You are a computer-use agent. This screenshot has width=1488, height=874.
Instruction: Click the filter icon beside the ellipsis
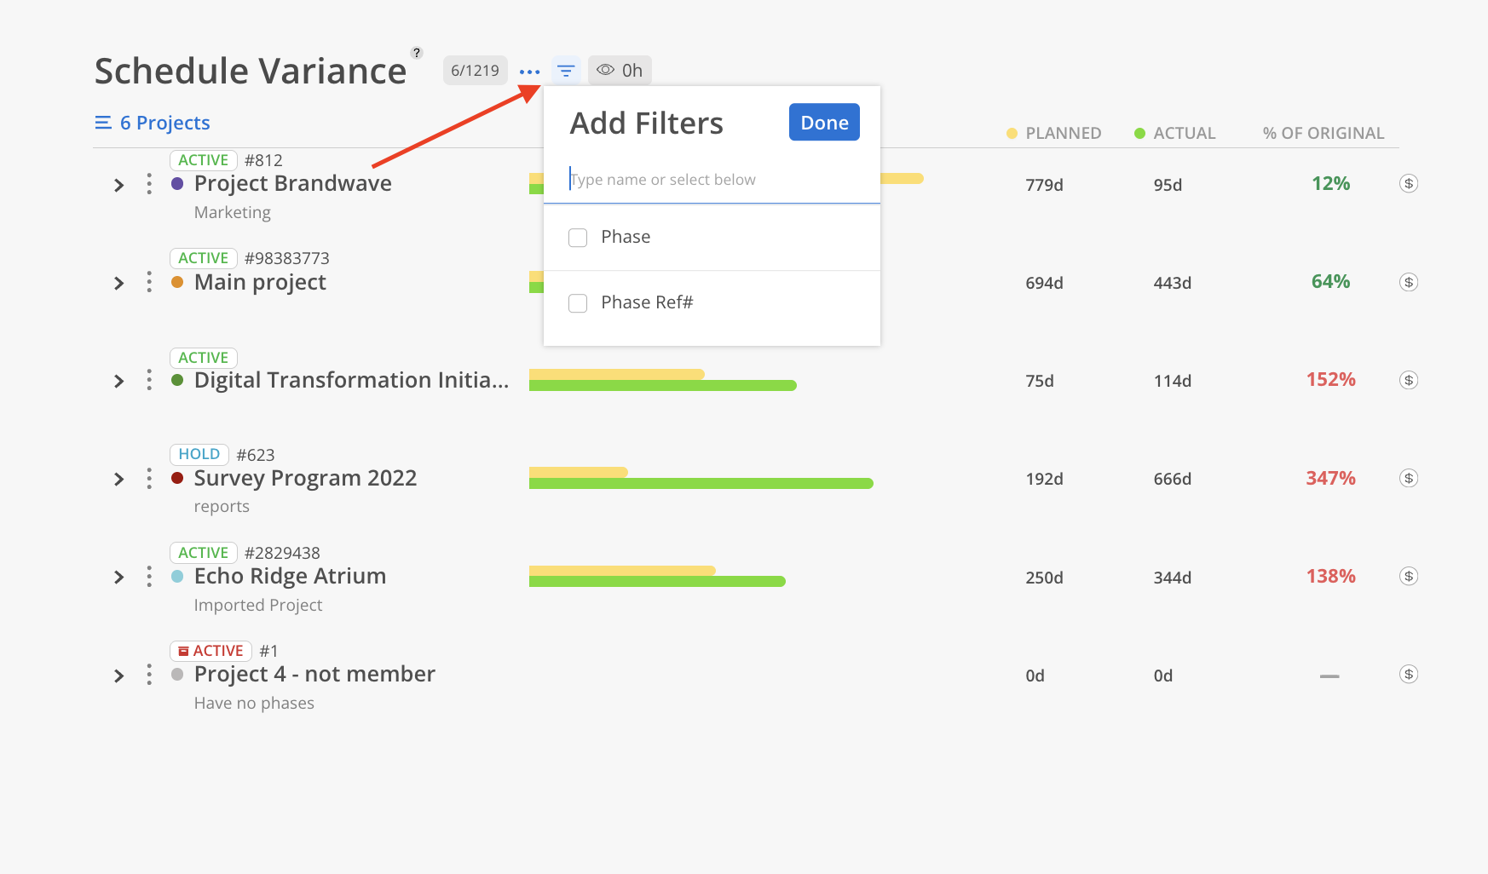coord(566,71)
